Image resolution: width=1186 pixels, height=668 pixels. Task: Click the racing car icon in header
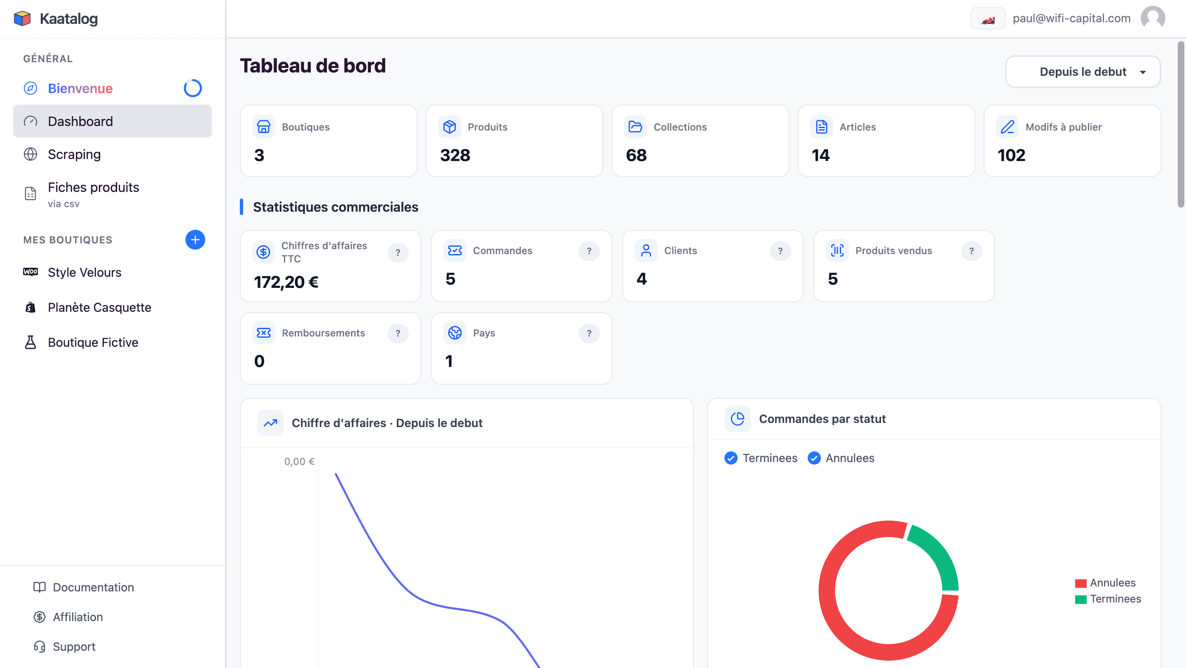tap(987, 19)
